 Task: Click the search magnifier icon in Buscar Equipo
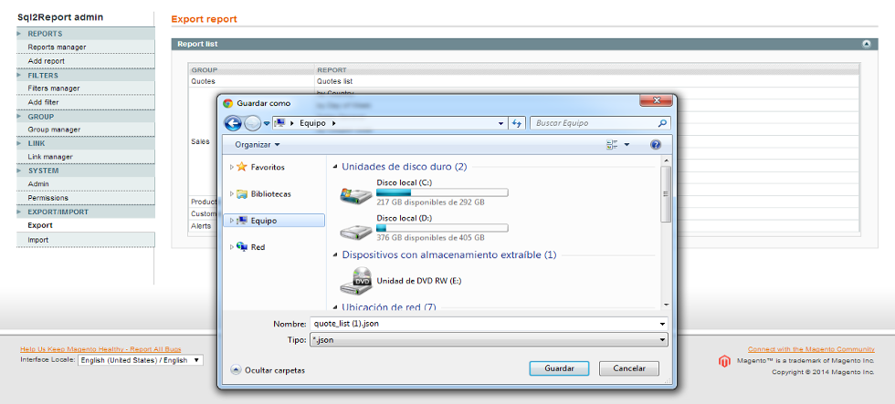point(662,123)
